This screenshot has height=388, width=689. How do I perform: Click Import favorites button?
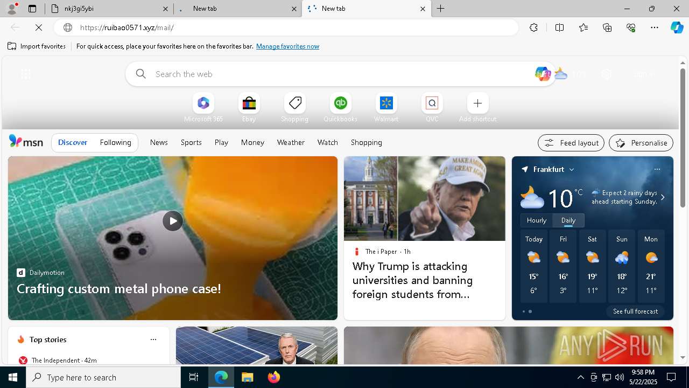pos(37,46)
